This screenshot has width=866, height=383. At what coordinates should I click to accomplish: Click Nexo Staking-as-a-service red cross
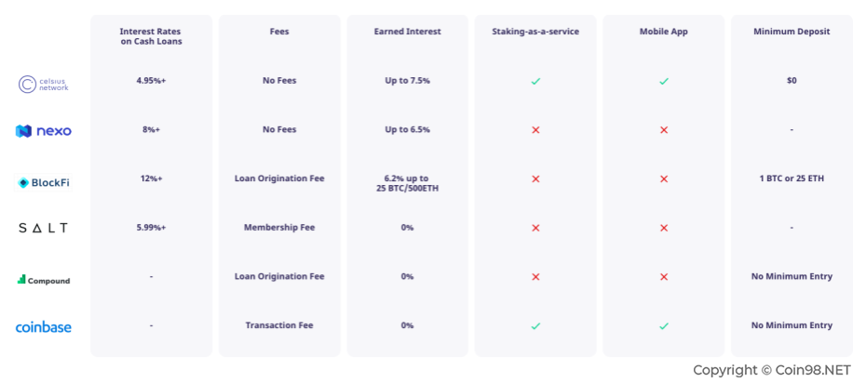(x=535, y=130)
